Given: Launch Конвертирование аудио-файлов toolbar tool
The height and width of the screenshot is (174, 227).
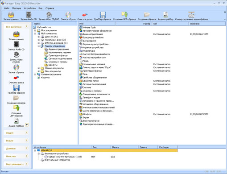Looking at the screenshot, I should (191, 16).
